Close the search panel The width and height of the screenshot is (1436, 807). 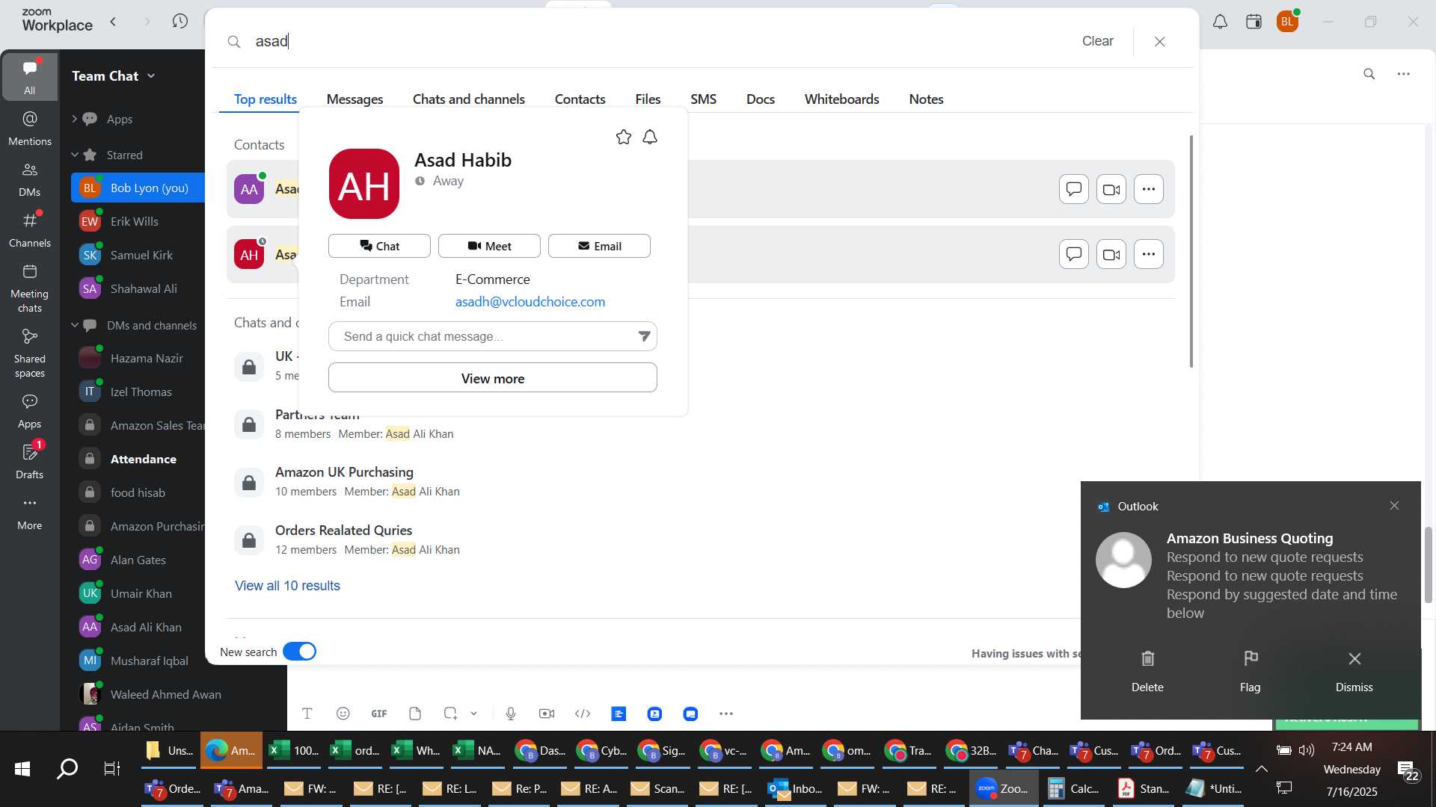click(x=1160, y=42)
